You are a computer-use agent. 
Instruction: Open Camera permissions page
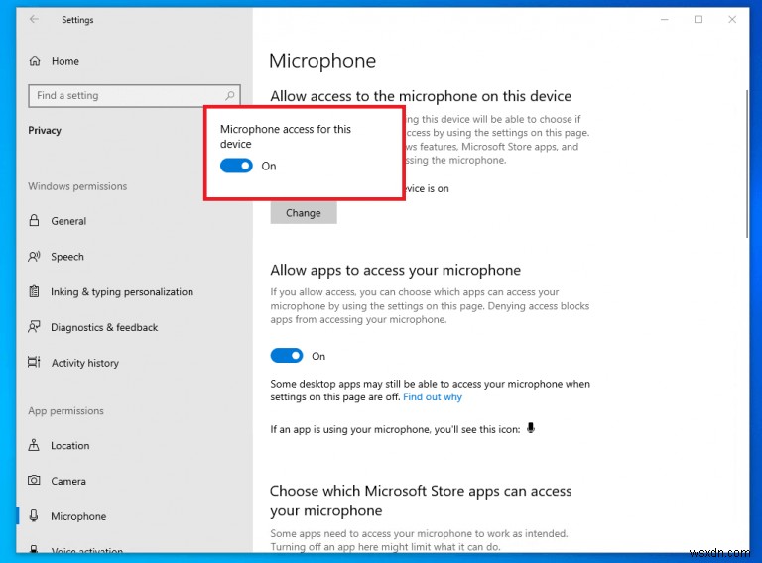click(68, 481)
